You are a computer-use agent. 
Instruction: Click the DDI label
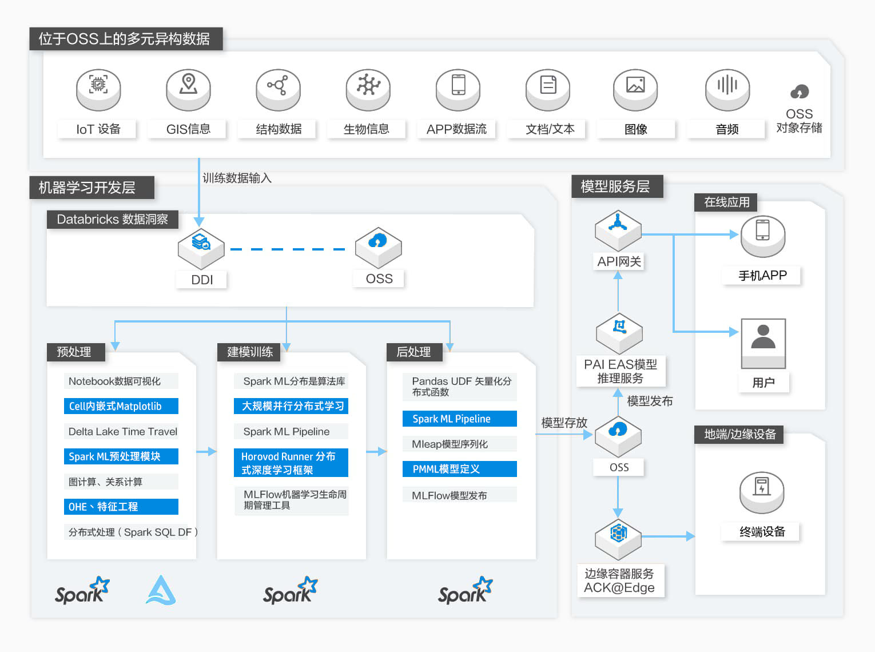coord(202,280)
